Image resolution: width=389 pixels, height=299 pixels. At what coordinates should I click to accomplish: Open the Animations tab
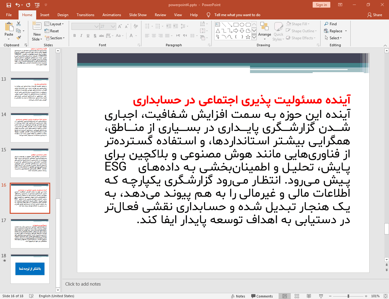[x=112, y=15]
